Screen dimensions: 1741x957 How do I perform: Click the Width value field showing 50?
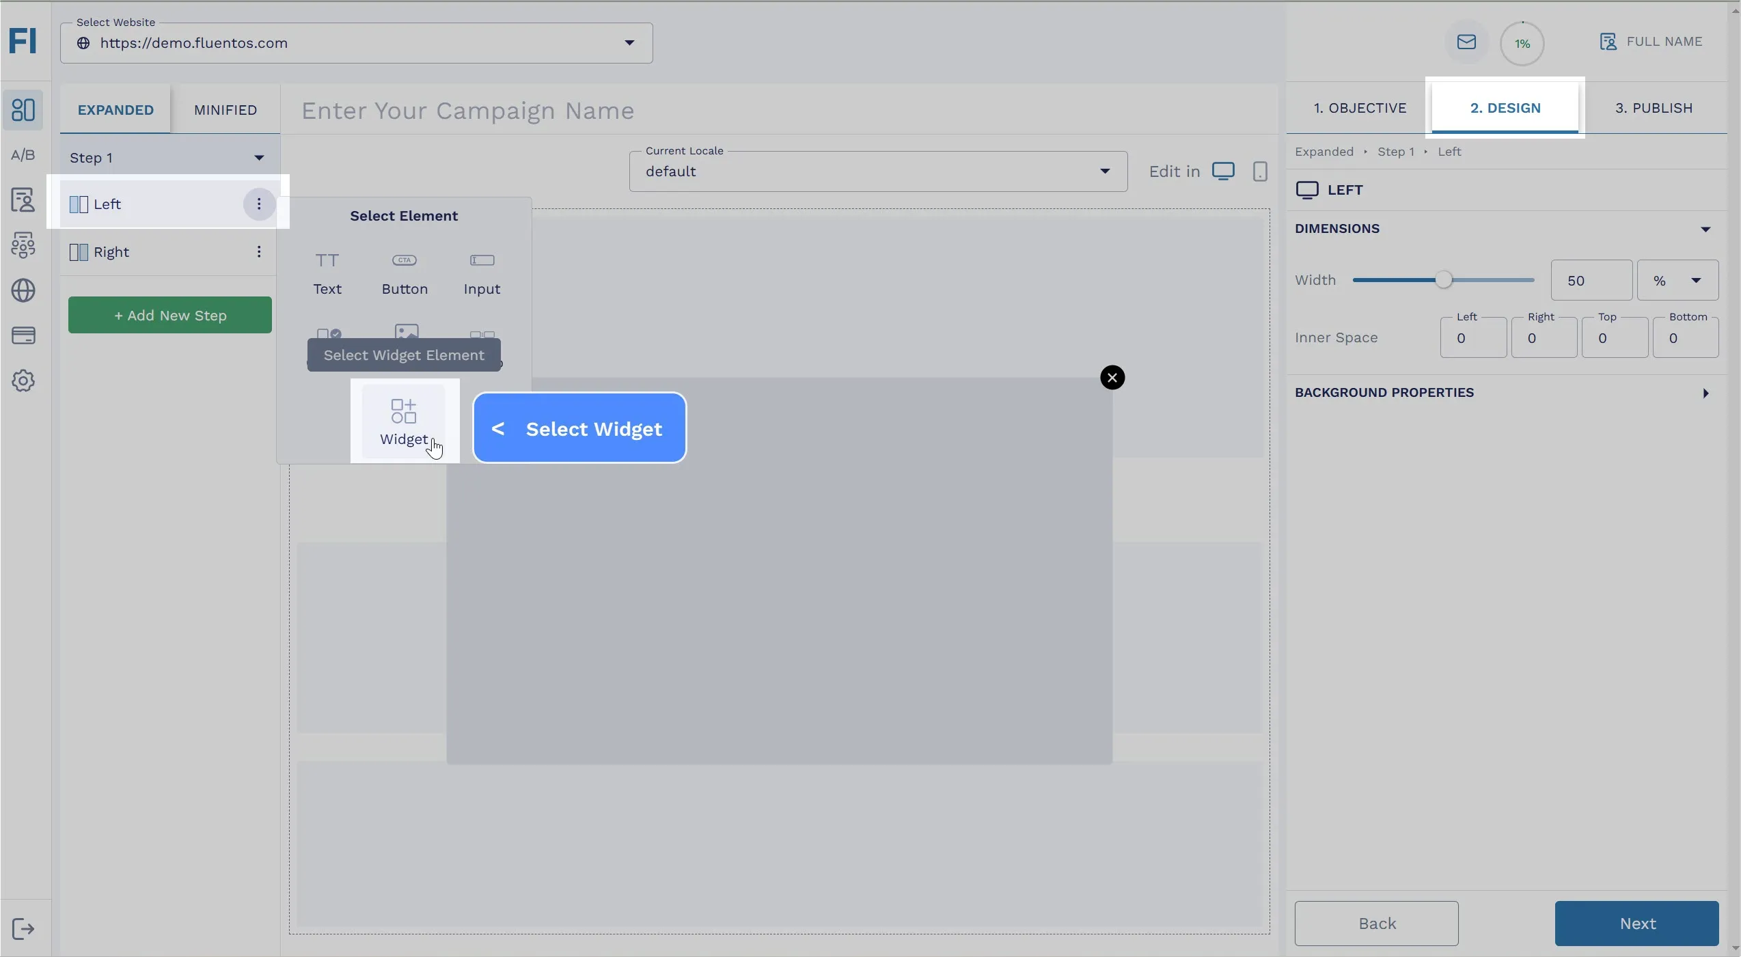[x=1591, y=280]
